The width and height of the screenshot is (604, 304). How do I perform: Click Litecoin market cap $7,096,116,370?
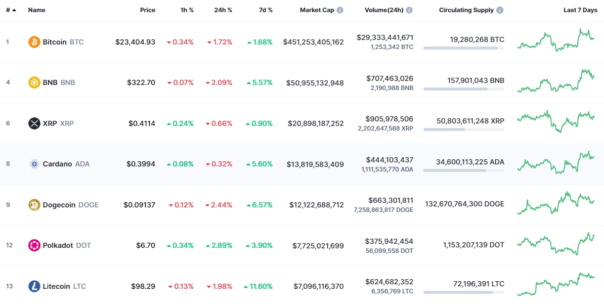(319, 286)
